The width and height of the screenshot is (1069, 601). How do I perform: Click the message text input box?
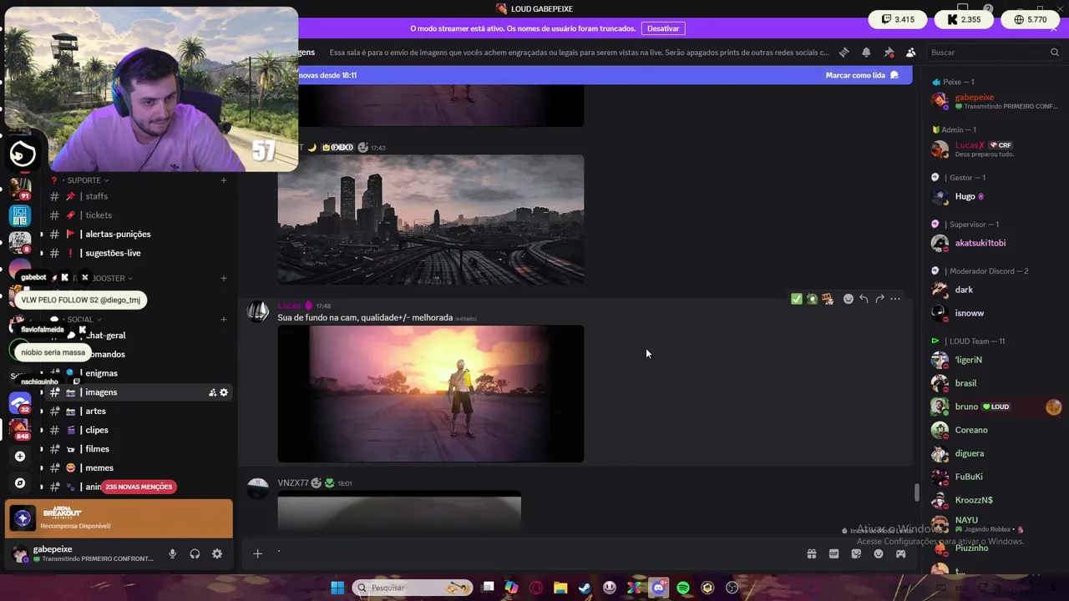pyautogui.click(x=534, y=553)
